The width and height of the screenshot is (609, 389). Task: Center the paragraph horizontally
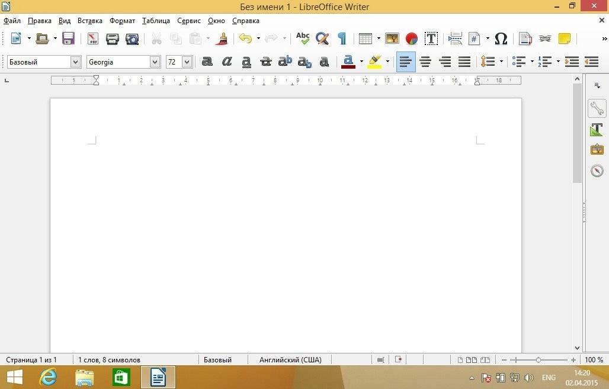pos(426,62)
